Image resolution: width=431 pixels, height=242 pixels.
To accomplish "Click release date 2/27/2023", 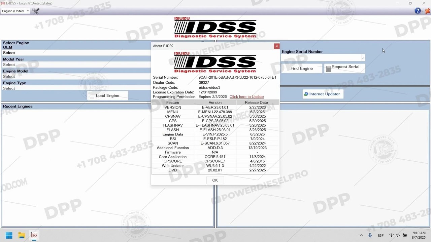I will pos(258,108).
